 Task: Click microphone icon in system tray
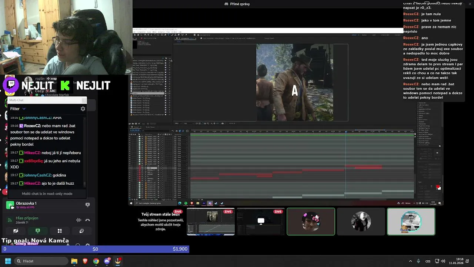coord(418,261)
